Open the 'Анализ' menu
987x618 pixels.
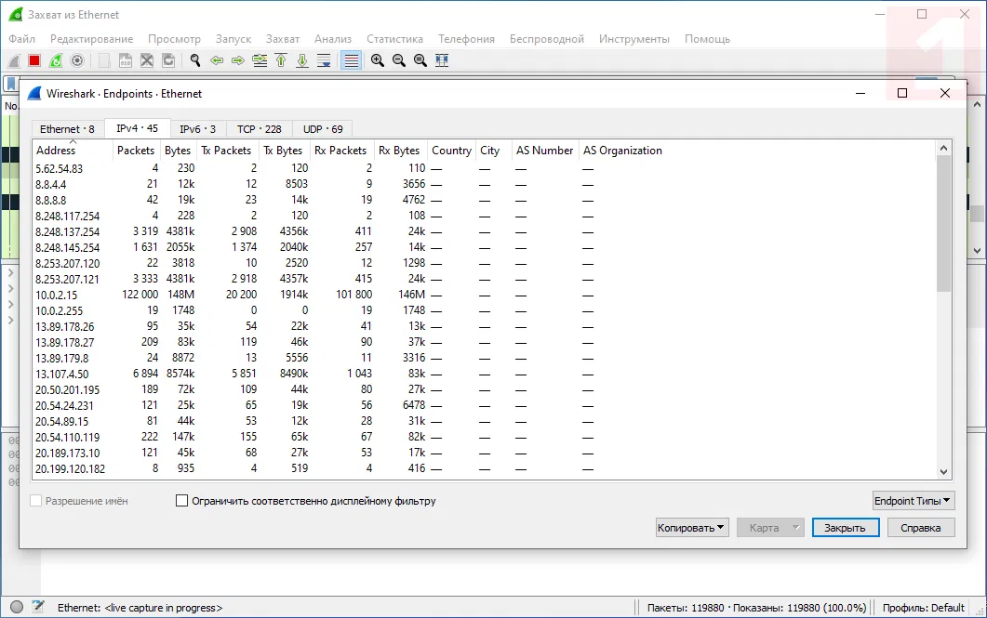(333, 39)
